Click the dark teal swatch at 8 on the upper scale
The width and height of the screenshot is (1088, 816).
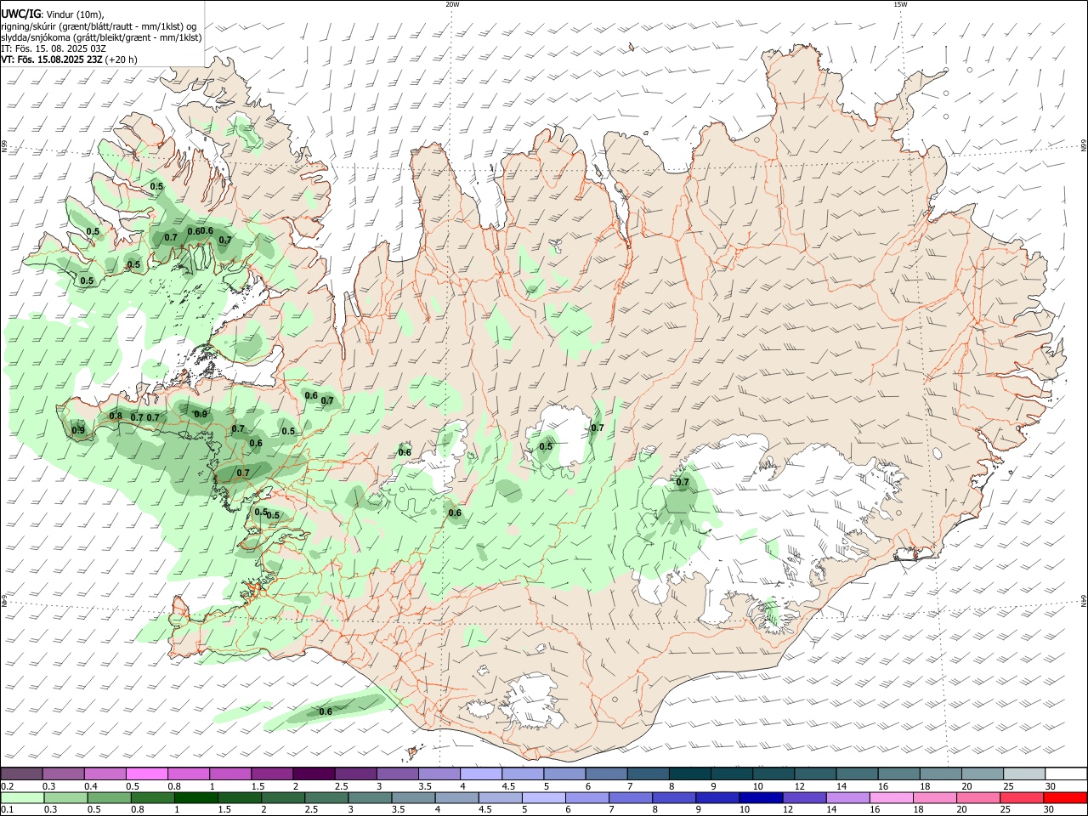point(689,773)
